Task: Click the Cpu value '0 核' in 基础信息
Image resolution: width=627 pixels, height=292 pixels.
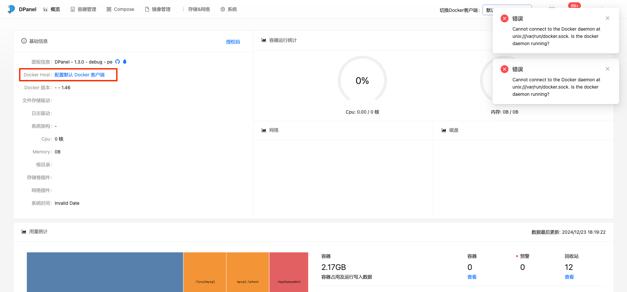Action: pyautogui.click(x=59, y=139)
